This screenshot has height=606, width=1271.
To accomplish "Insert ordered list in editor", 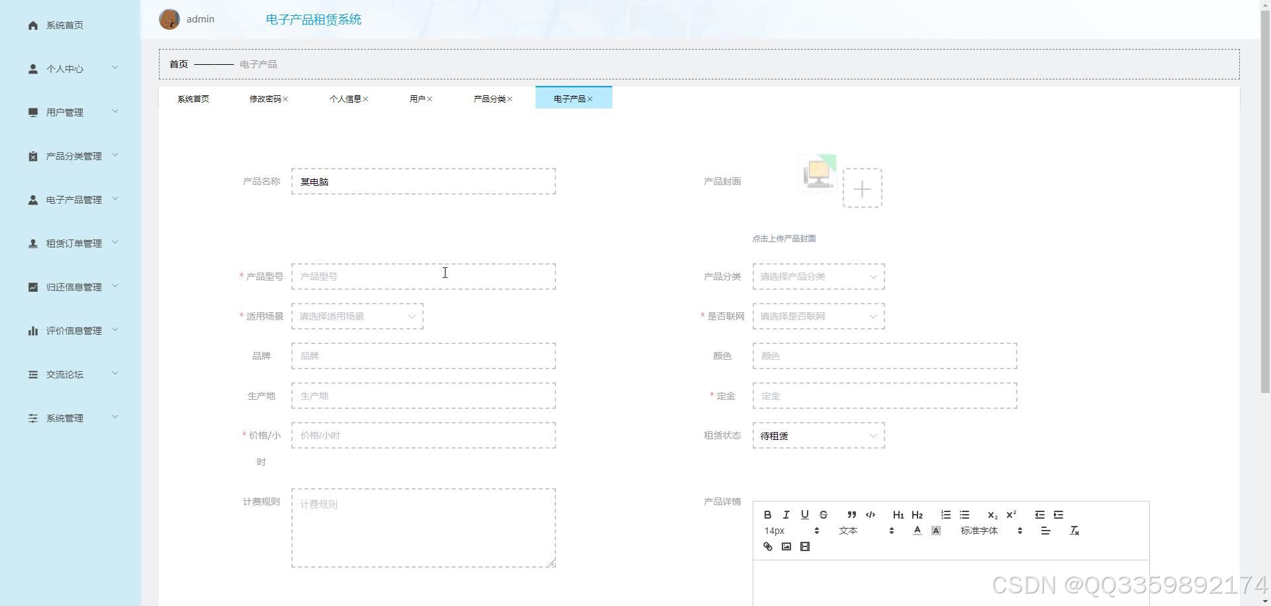I will tap(945, 515).
